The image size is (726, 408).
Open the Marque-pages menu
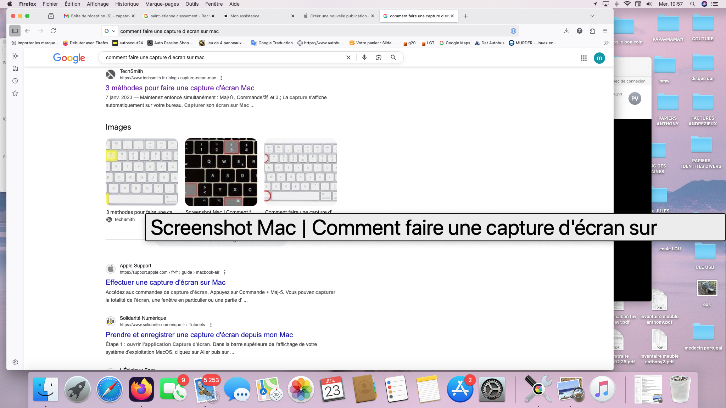click(x=162, y=4)
